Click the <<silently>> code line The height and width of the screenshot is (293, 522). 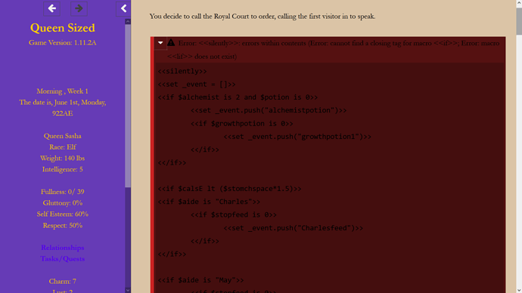(x=182, y=71)
